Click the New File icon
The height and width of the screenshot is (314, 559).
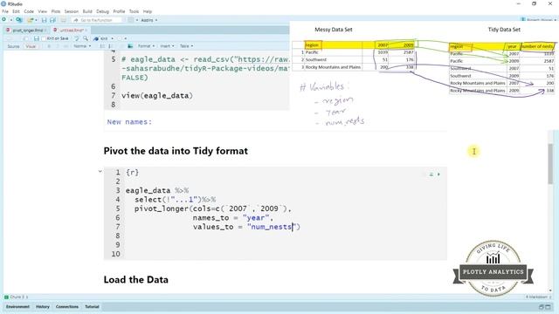tap(4, 20)
